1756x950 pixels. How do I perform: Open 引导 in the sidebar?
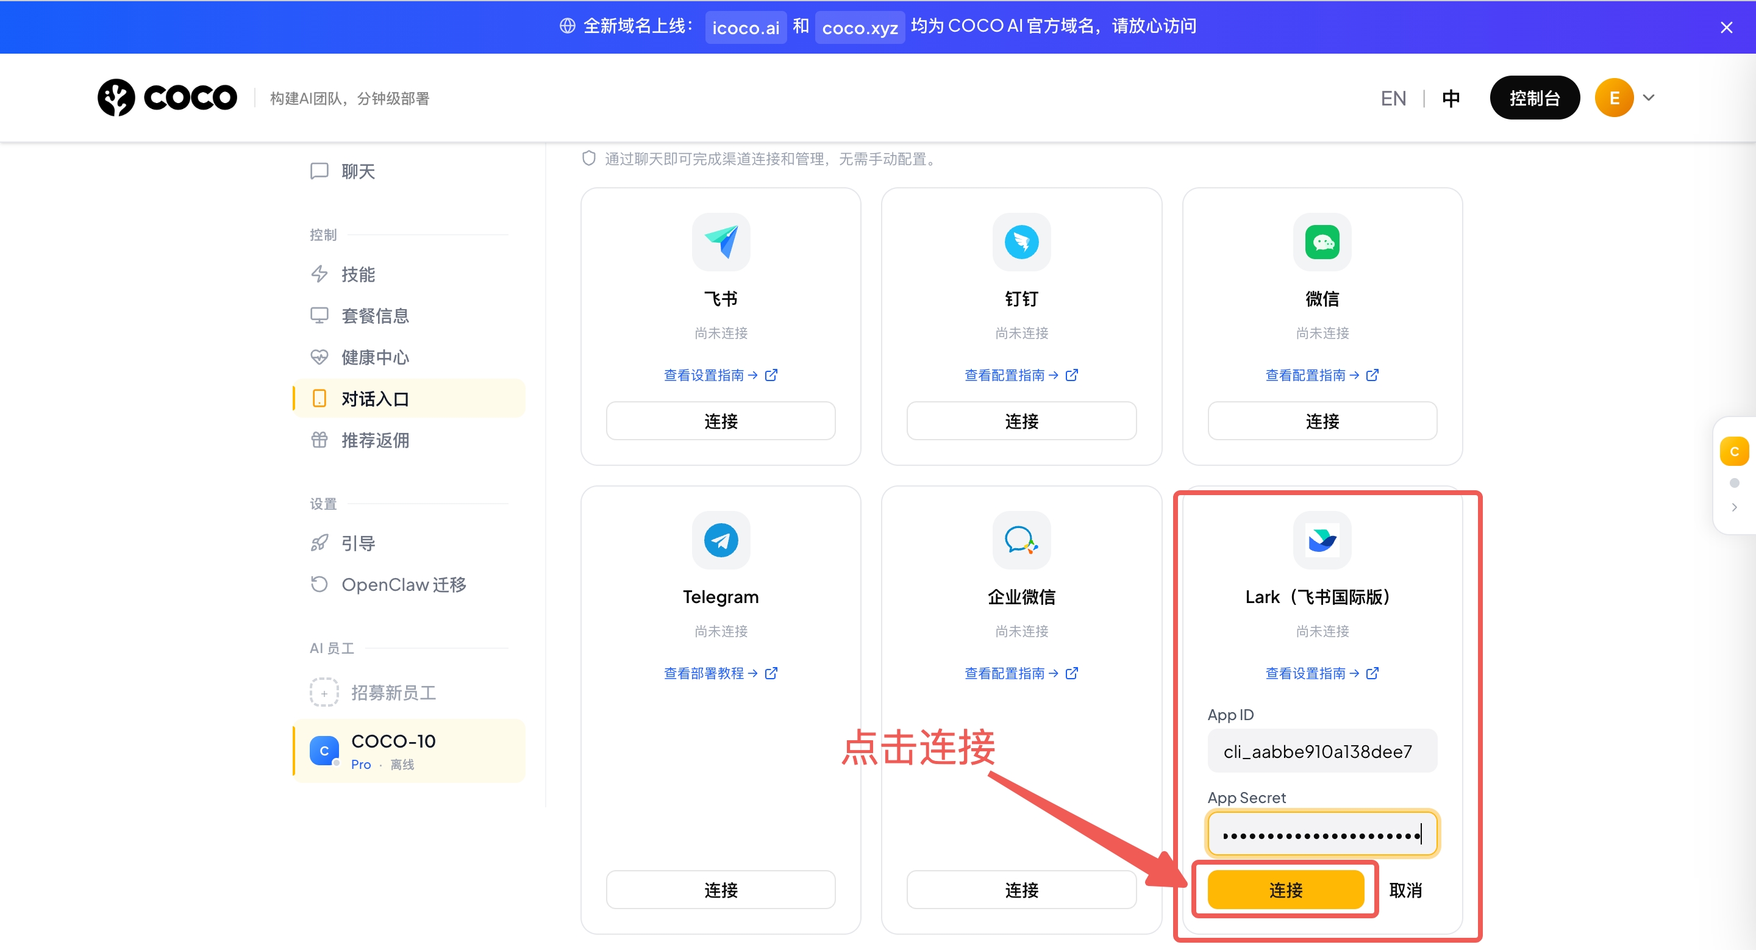click(x=409, y=543)
